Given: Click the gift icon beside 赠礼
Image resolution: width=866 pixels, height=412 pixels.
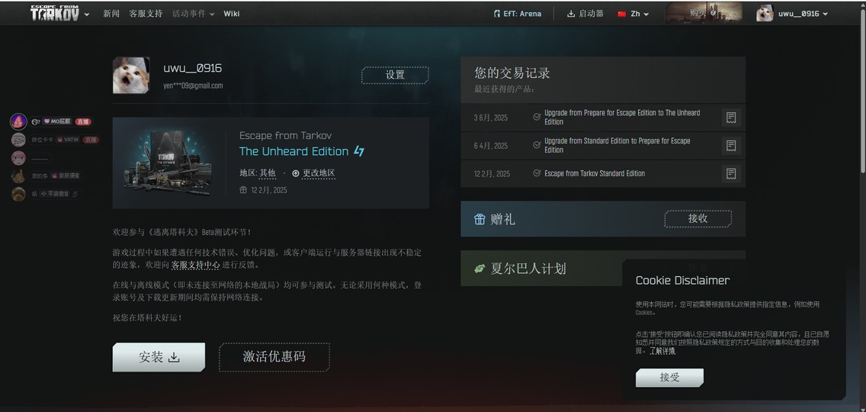Looking at the screenshot, I should (480, 220).
